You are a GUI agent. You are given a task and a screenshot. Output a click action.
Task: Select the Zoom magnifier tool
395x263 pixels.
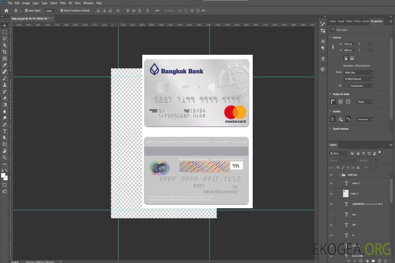(4, 157)
